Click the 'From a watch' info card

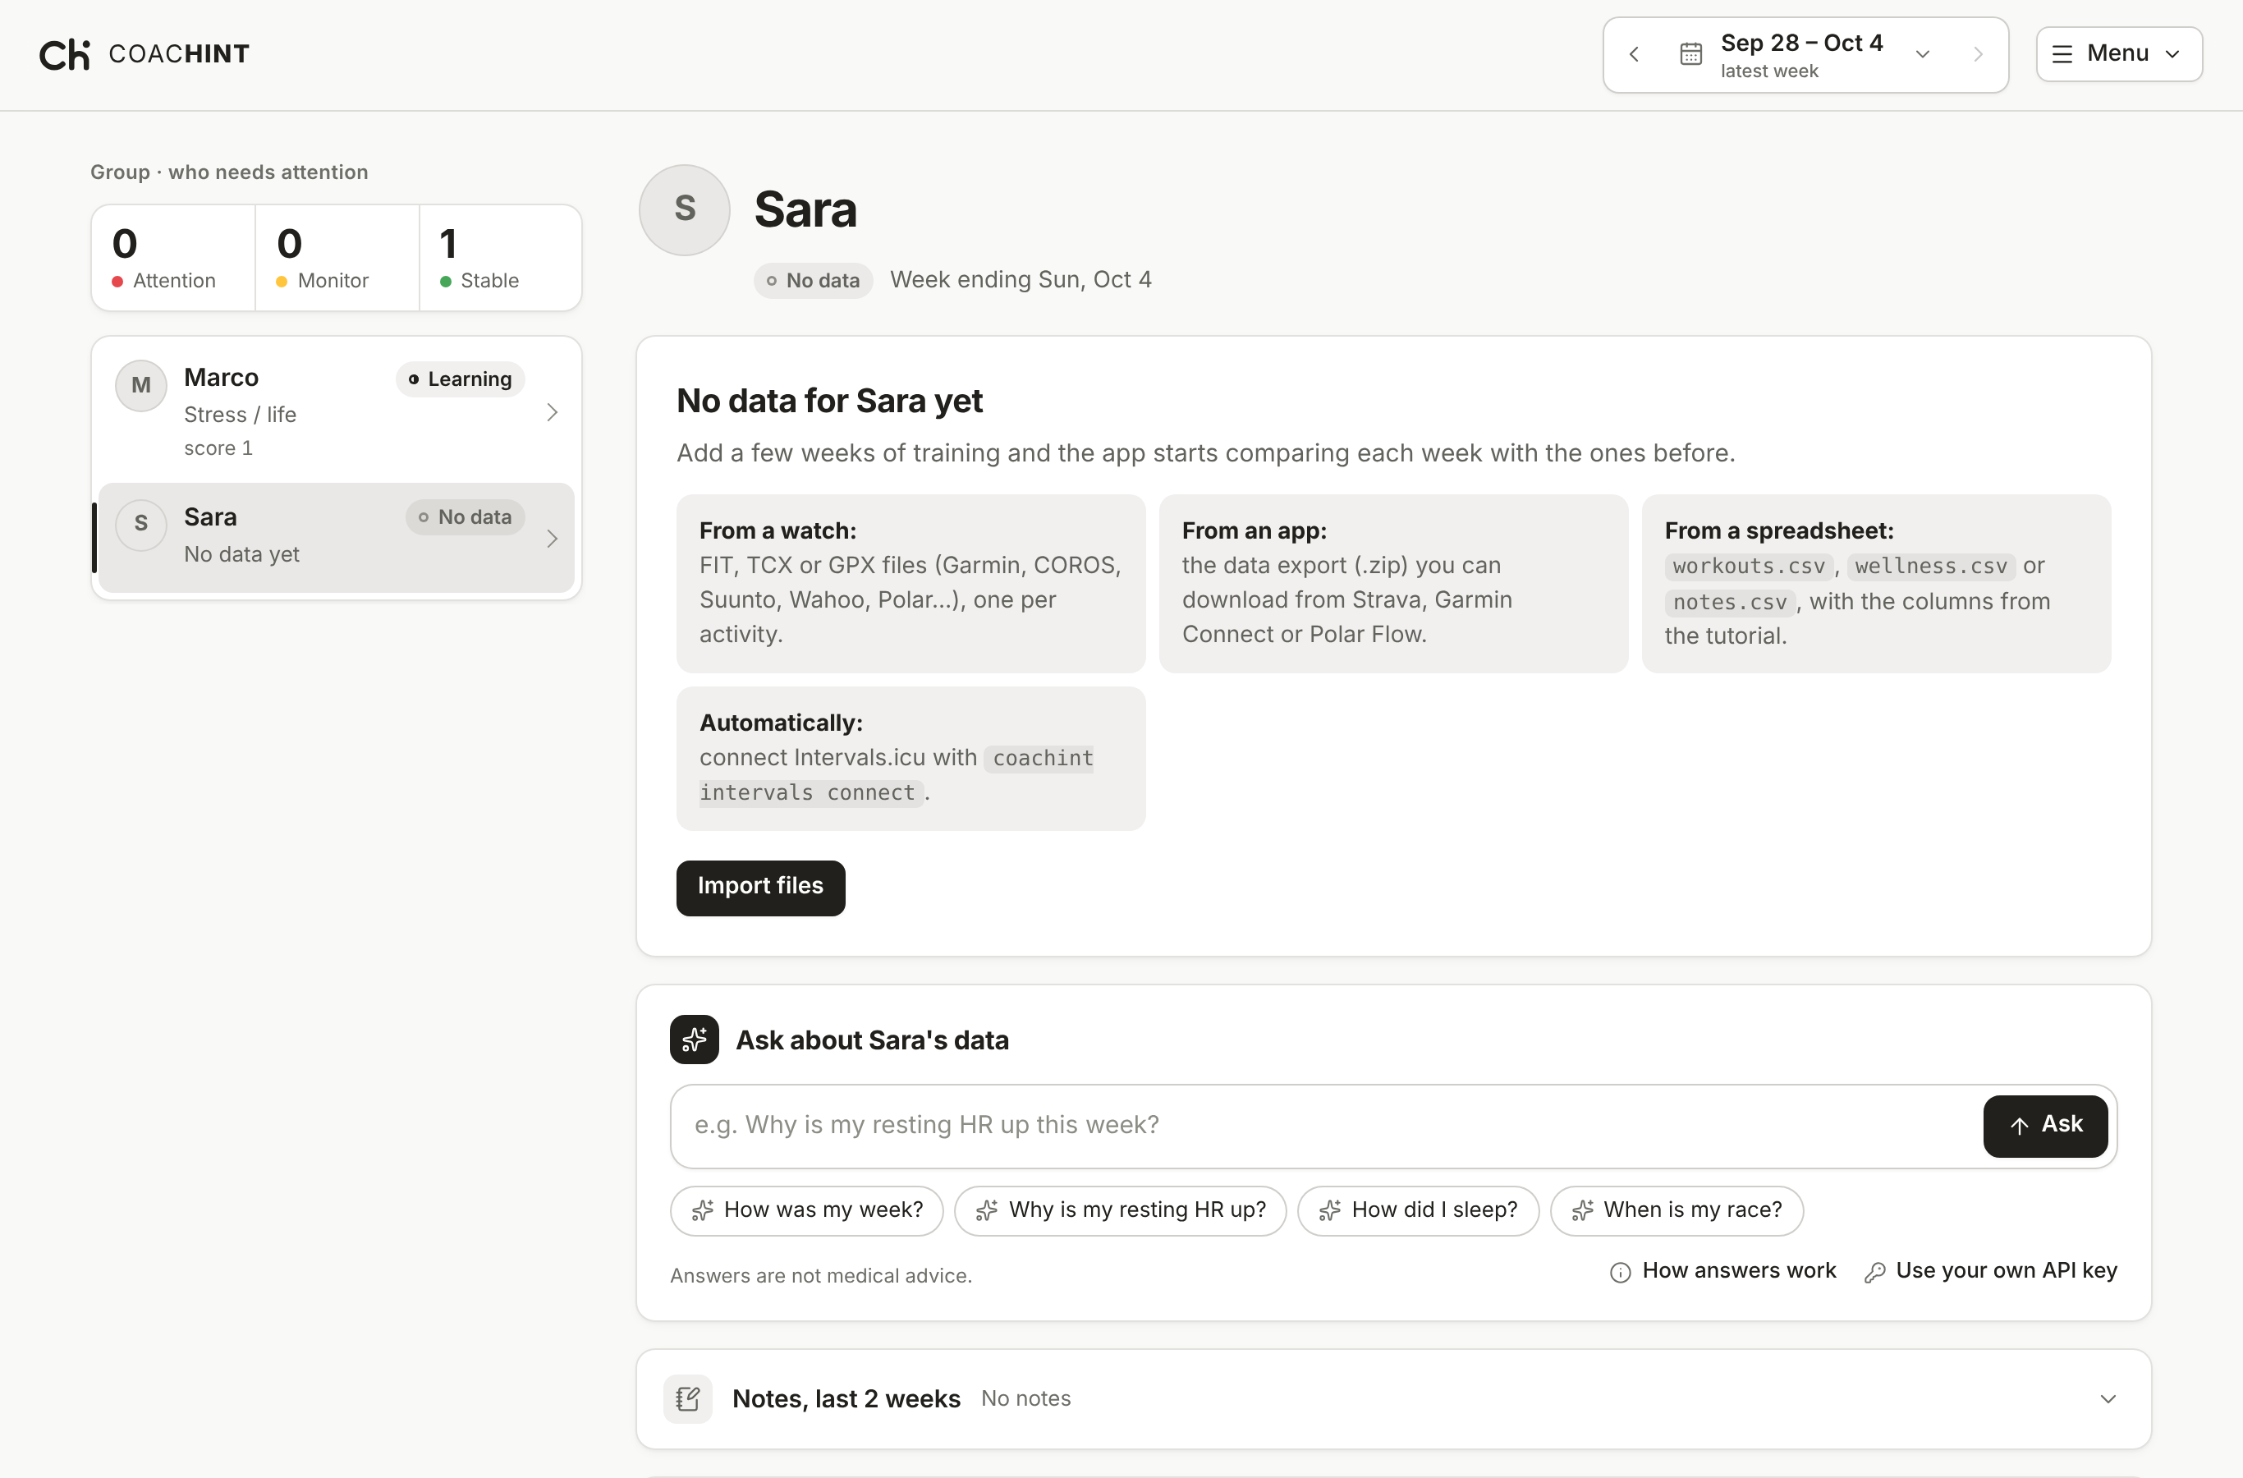tap(911, 584)
